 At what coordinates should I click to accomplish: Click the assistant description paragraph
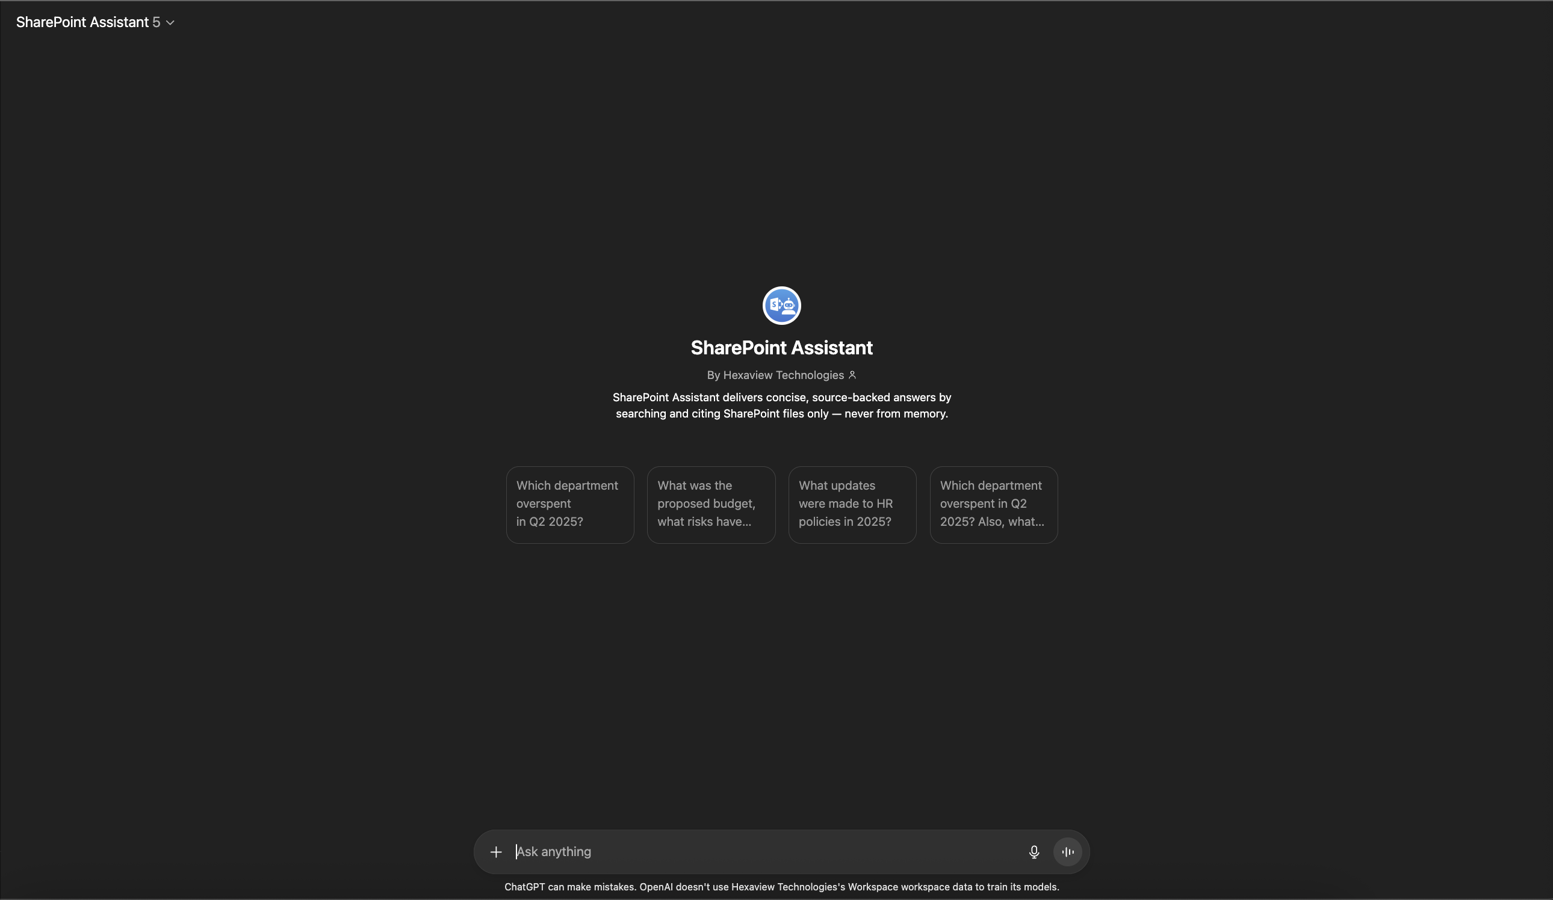[781, 398]
